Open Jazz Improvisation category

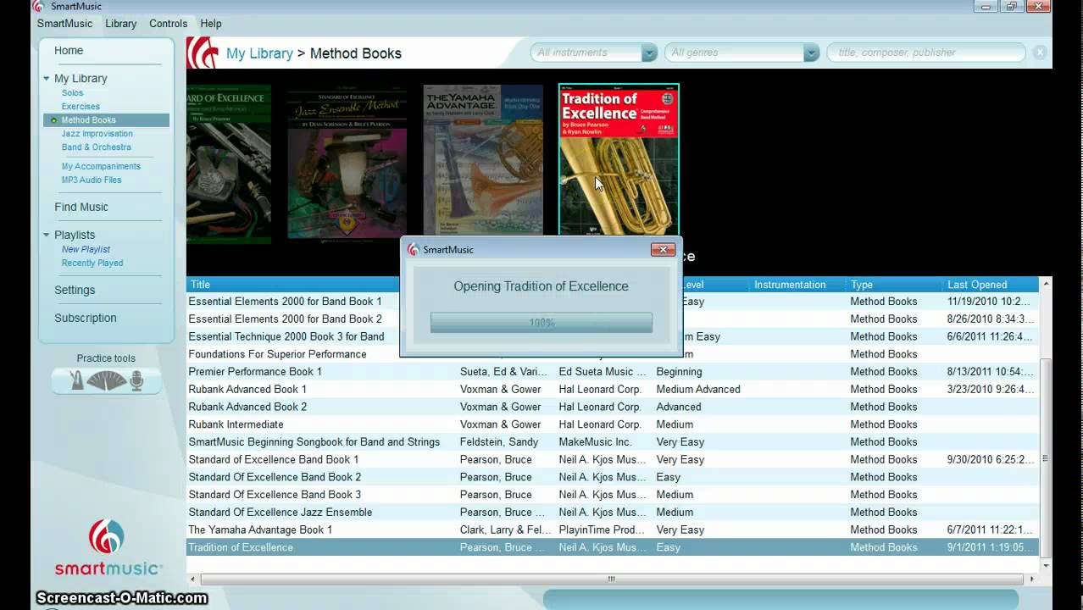pos(97,134)
